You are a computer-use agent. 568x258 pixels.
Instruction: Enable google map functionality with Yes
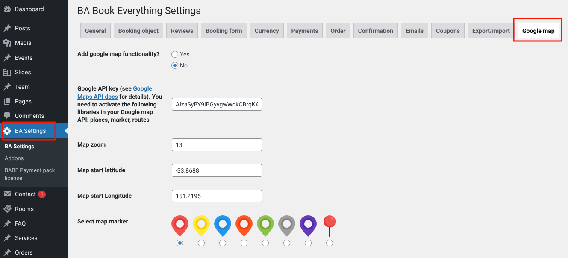click(175, 54)
